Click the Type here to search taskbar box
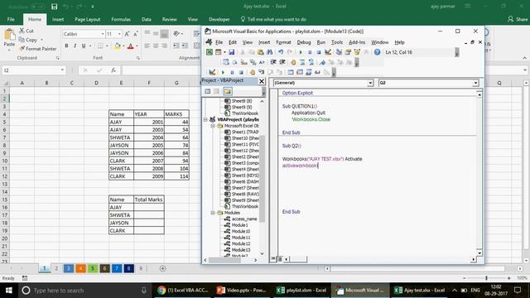The width and height of the screenshot is (530, 298). (84, 291)
